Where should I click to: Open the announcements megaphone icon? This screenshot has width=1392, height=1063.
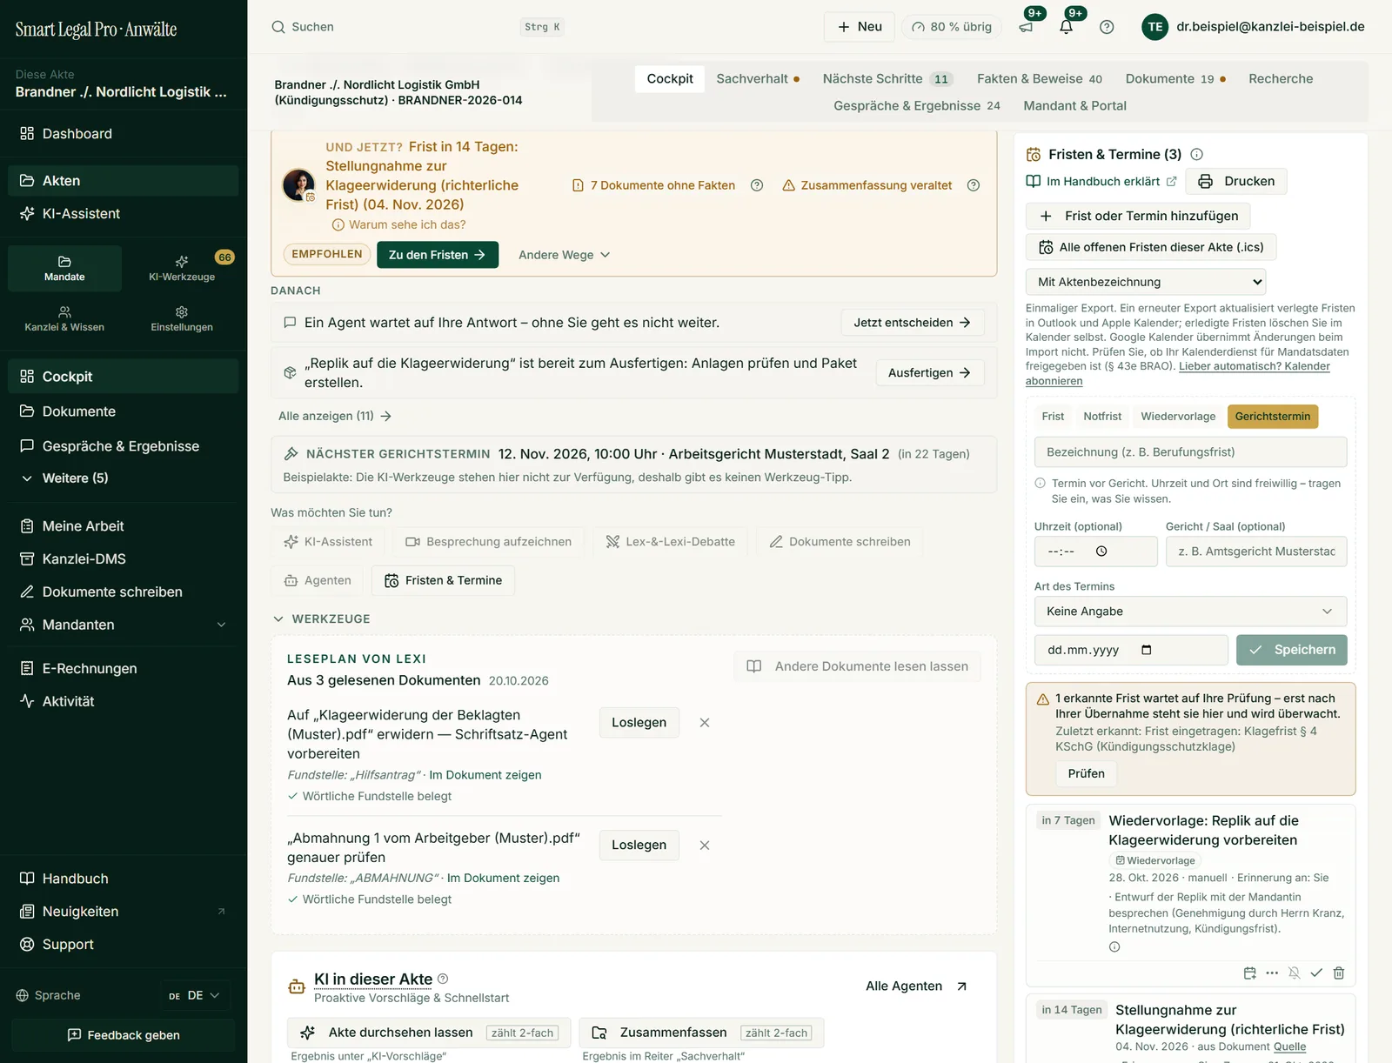point(1026,27)
